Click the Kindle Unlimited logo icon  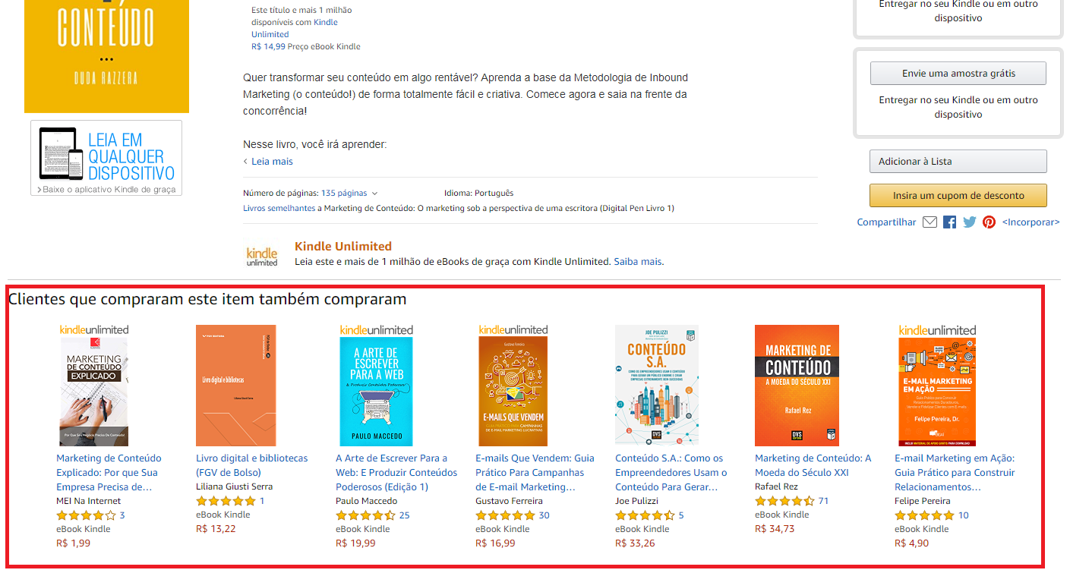(x=262, y=256)
